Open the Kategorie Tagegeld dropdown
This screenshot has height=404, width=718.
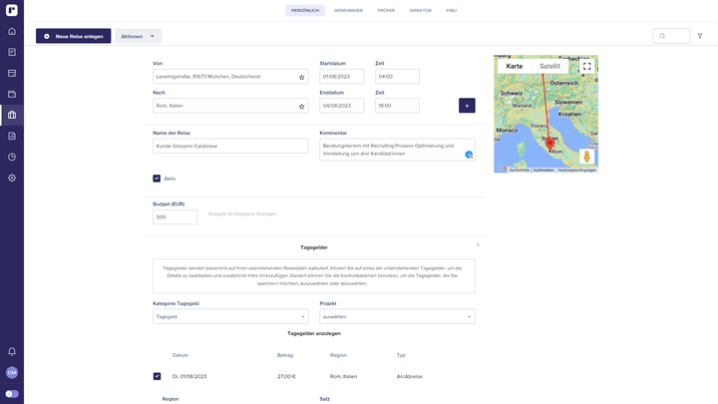pos(230,316)
